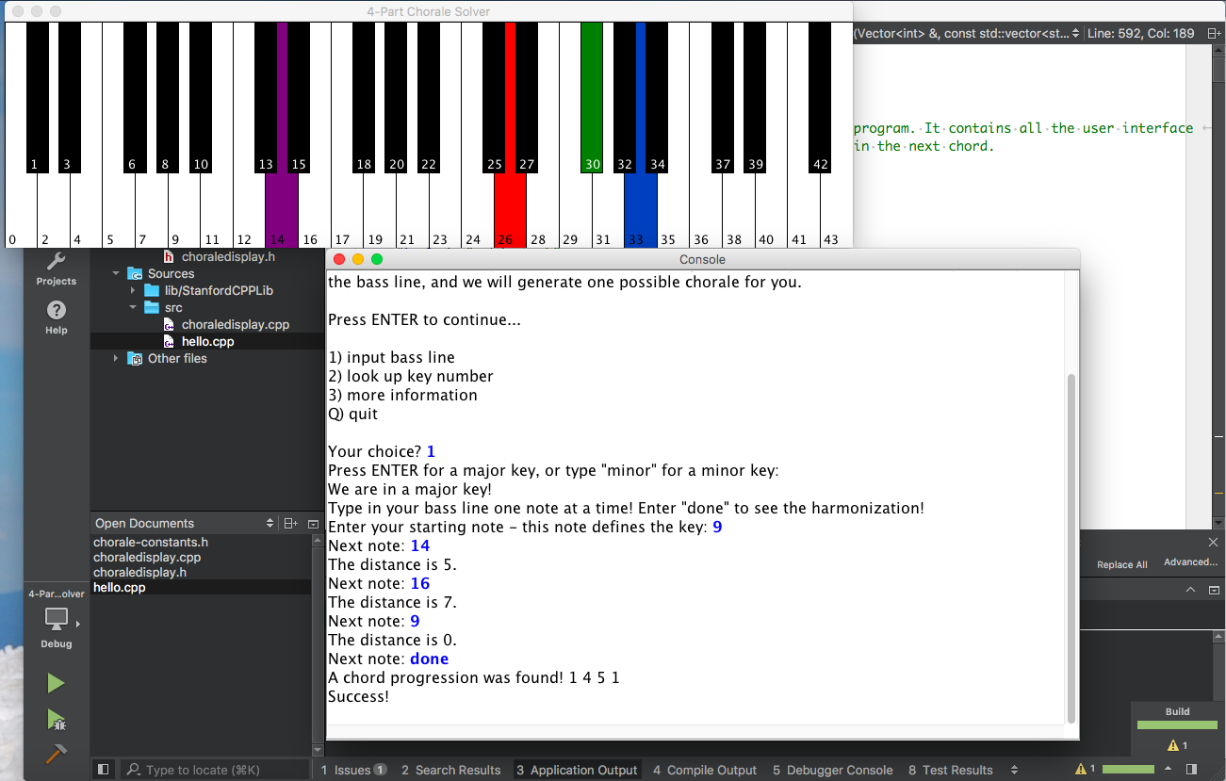Viewport: 1226px width, 781px height.
Task: Build the project using the hammer icon
Action: click(x=56, y=752)
